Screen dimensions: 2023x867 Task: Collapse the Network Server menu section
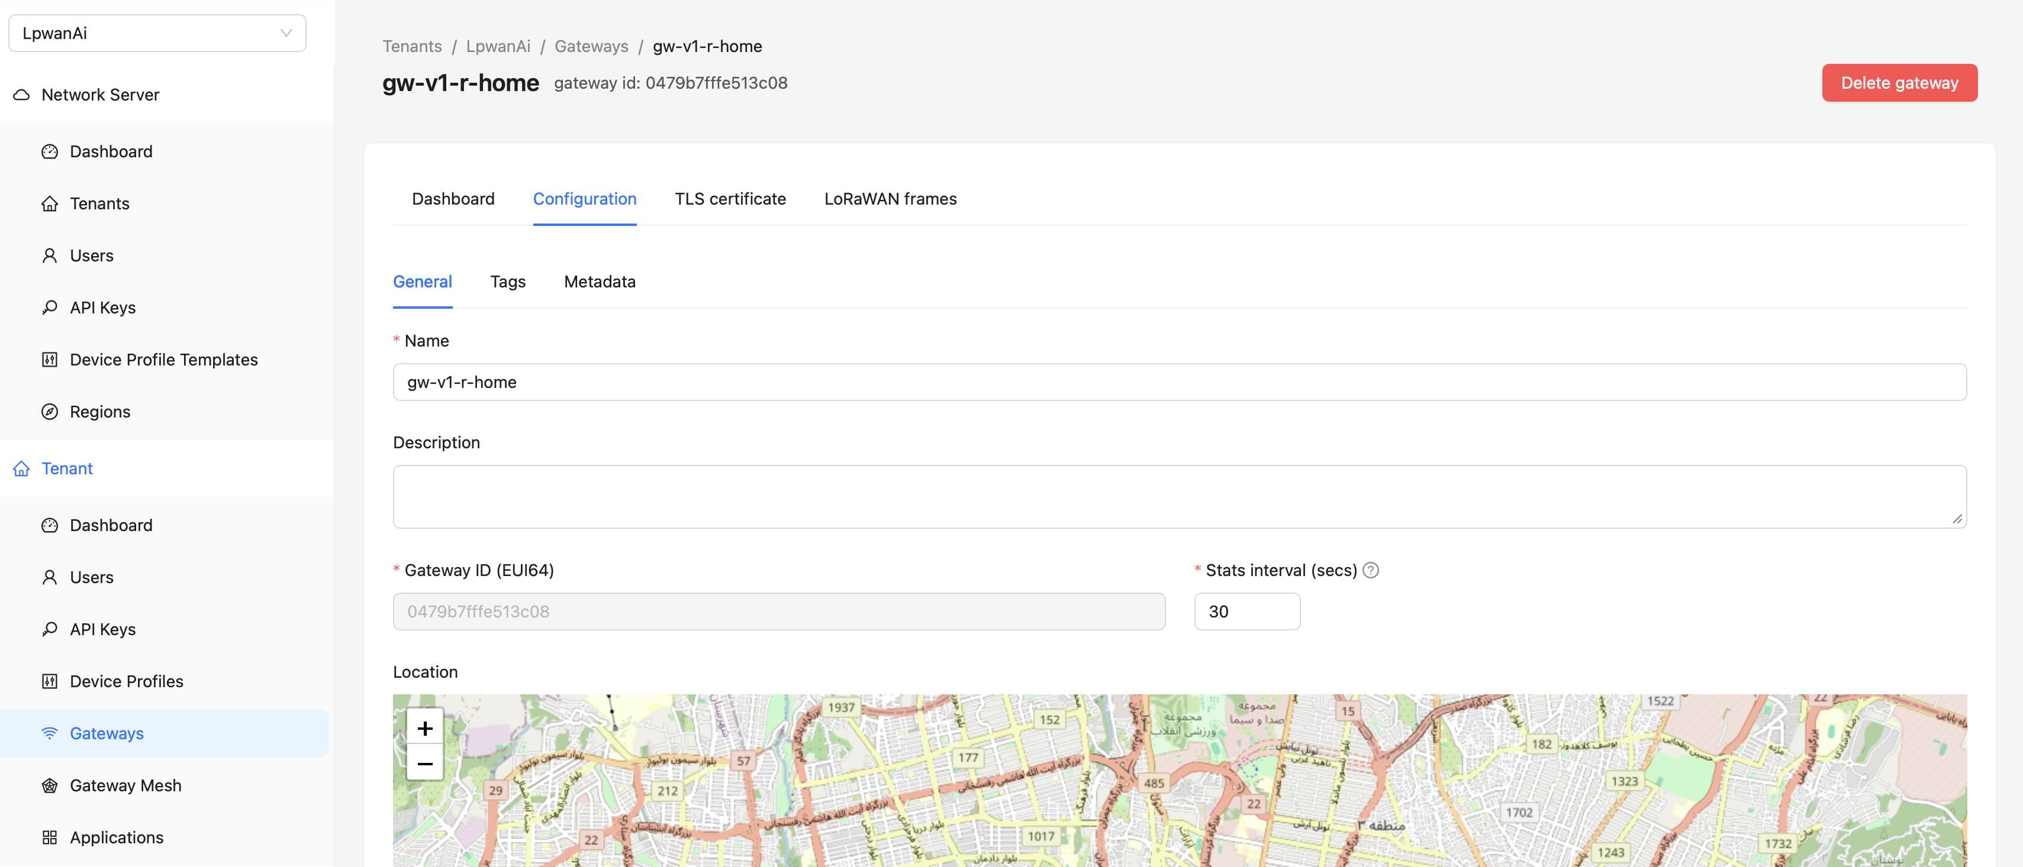tap(100, 95)
